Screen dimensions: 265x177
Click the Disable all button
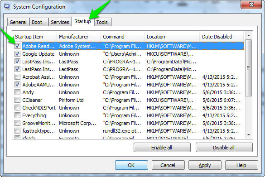[224, 148]
